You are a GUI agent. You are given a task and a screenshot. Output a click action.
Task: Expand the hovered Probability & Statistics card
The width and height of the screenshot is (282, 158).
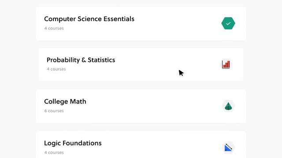[x=141, y=65]
